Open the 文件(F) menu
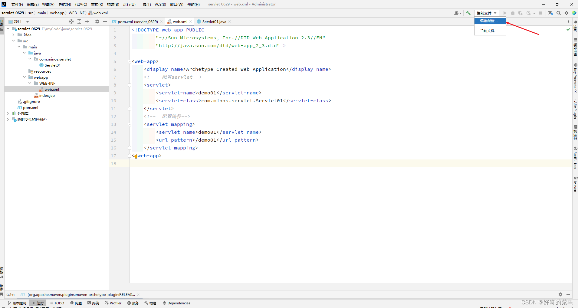578x308 pixels. pos(16,4)
